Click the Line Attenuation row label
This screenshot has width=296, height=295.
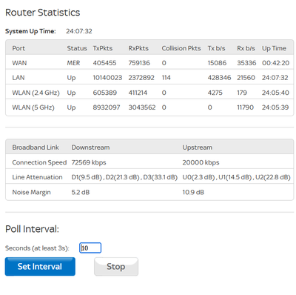(x=37, y=177)
